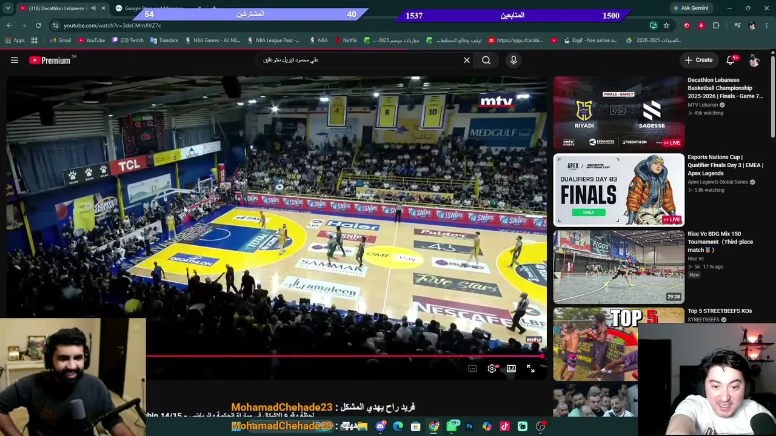Click the YouTube page scrollbar

(773, 97)
